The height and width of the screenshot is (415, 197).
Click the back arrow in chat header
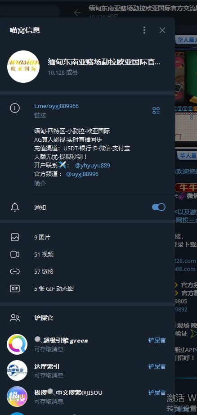tap(77, 13)
